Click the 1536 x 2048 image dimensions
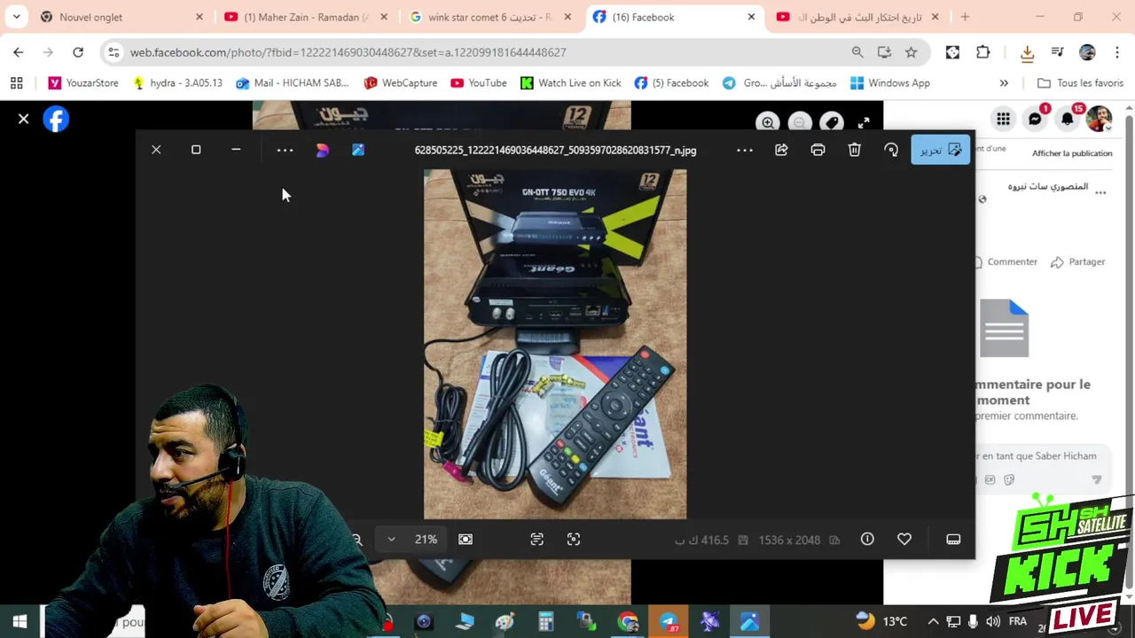 [789, 540]
